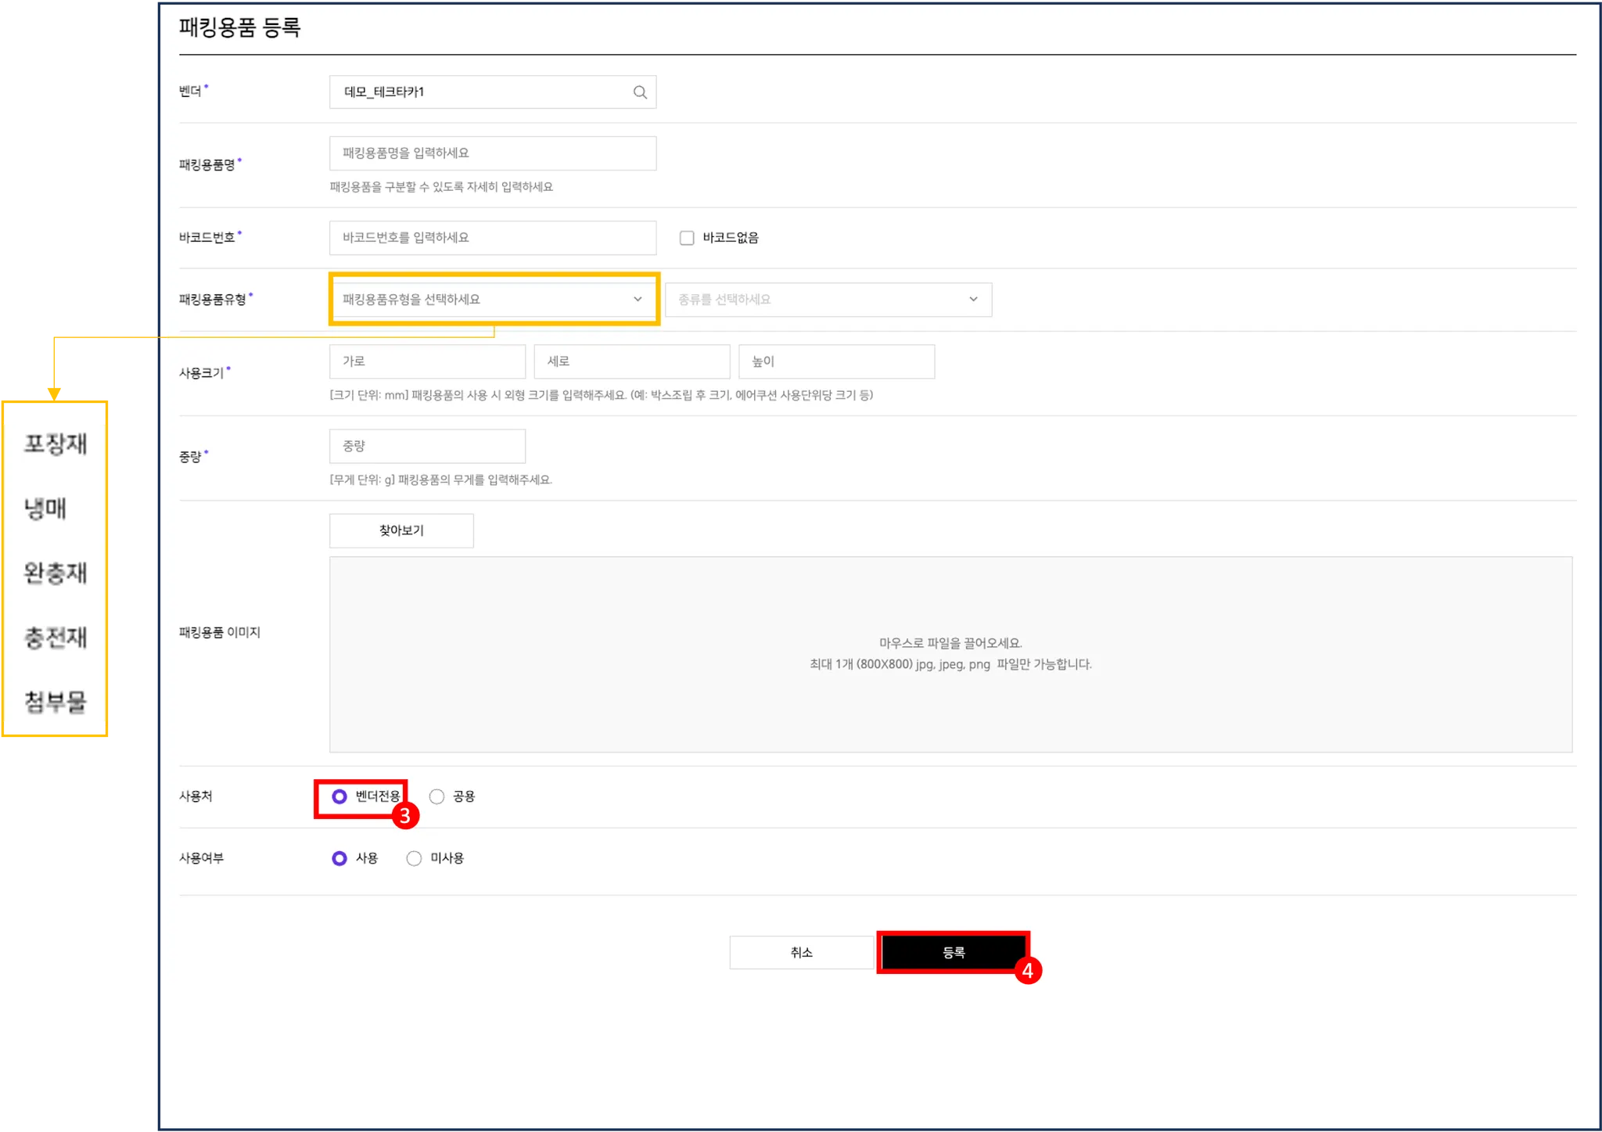The height and width of the screenshot is (1132, 1602).
Task: Click the 바코드번호 input field
Action: coord(493,238)
